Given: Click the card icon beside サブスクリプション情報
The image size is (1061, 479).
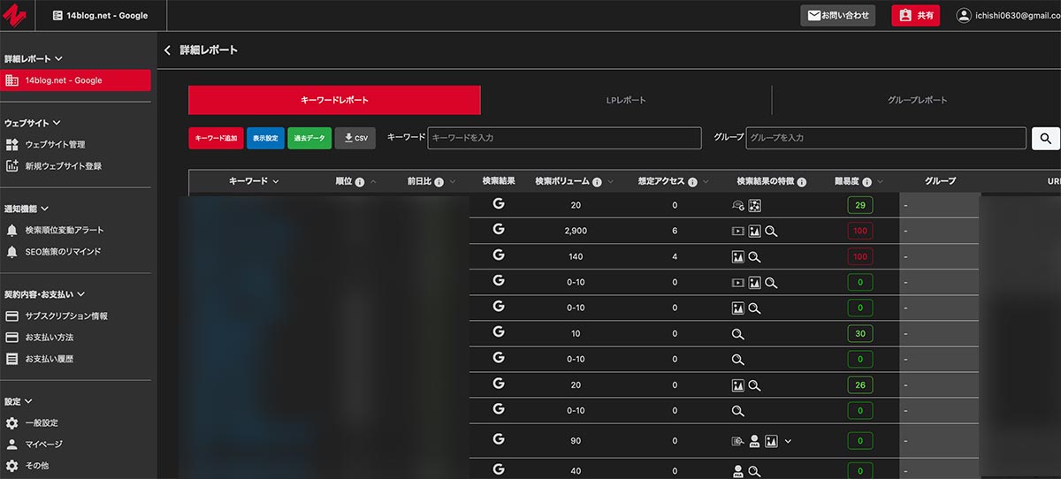Looking at the screenshot, I should coord(11,316).
